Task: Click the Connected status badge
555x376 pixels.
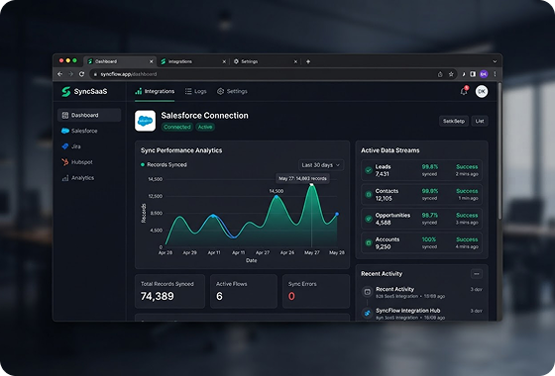Action: click(x=177, y=127)
